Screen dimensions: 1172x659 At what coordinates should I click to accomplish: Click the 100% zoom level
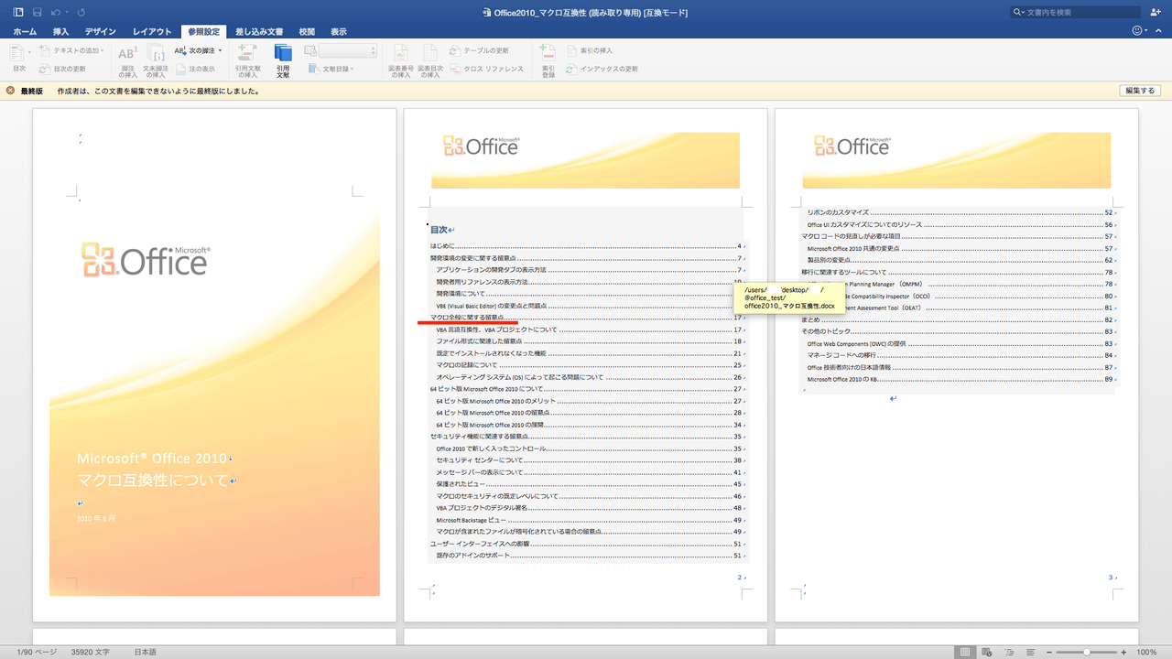click(1146, 652)
